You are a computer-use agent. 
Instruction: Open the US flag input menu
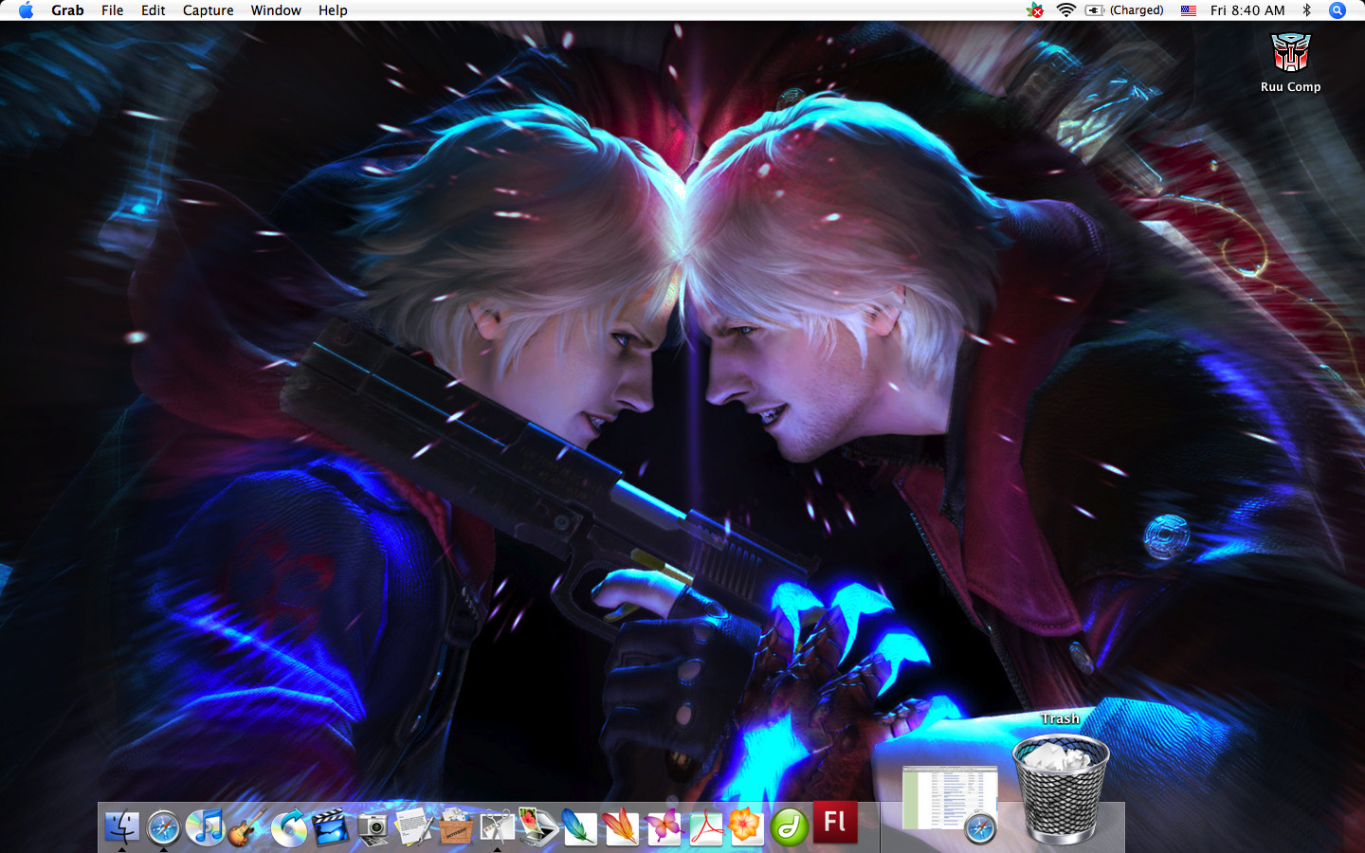coord(1189,10)
